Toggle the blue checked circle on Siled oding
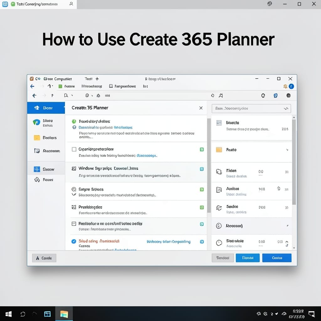Viewport: 321px width, 321px height. point(74,241)
